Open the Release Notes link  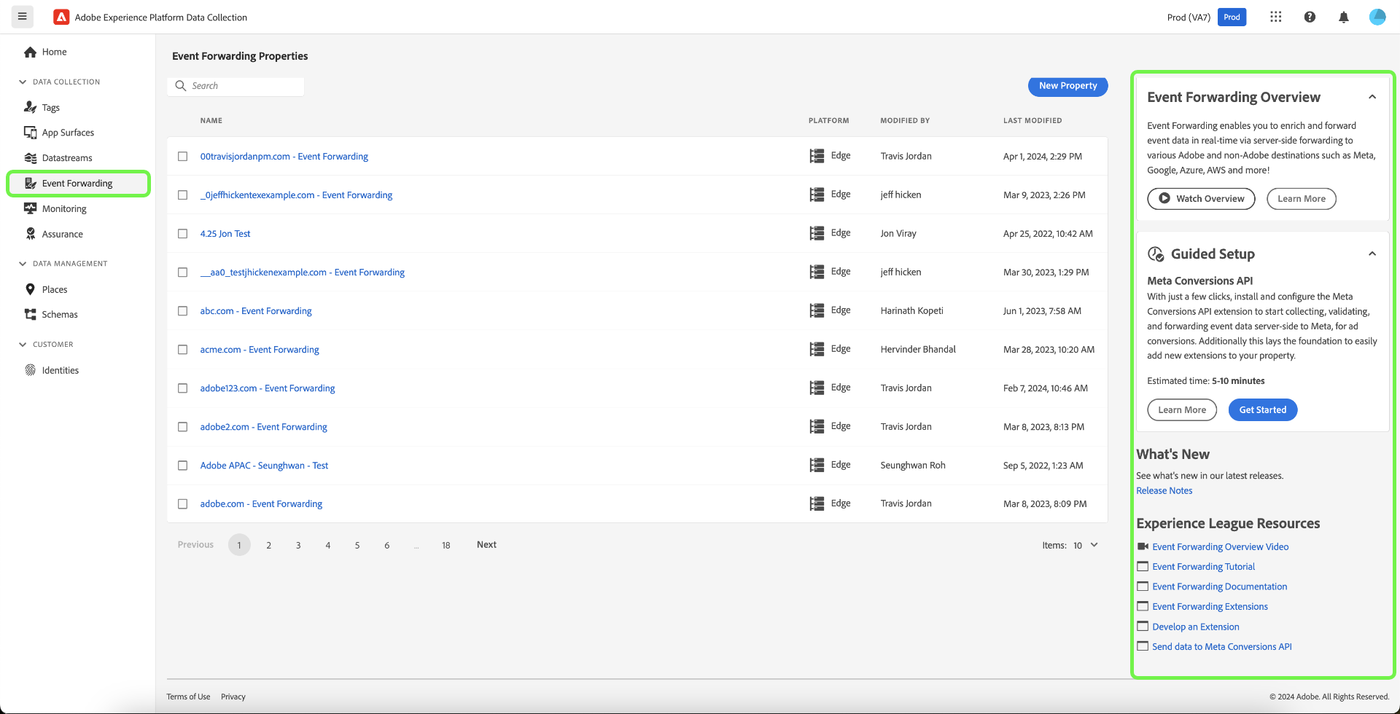coord(1164,491)
